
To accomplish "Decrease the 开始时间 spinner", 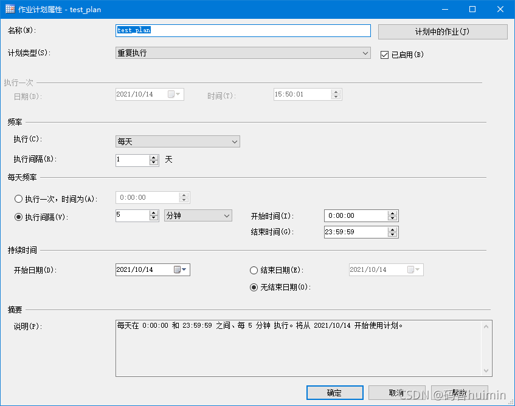I will pos(393,218).
